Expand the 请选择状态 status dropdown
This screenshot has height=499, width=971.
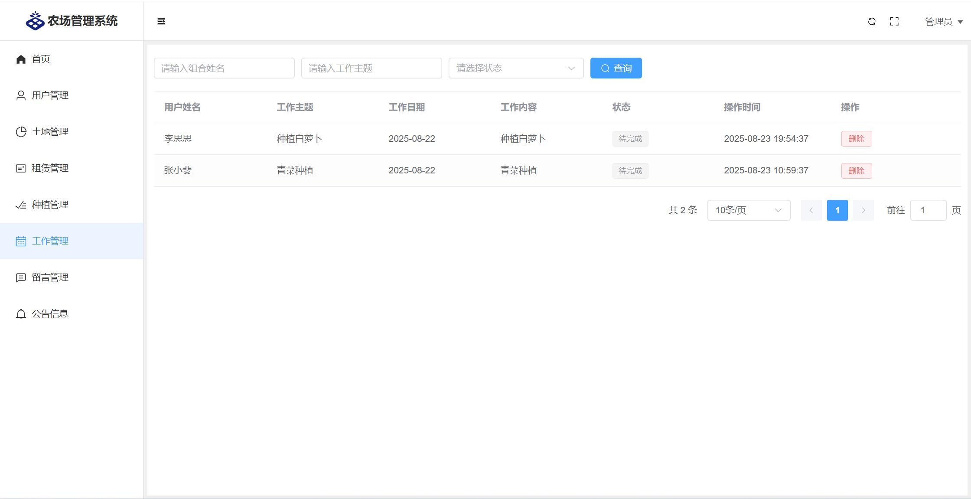click(x=516, y=68)
